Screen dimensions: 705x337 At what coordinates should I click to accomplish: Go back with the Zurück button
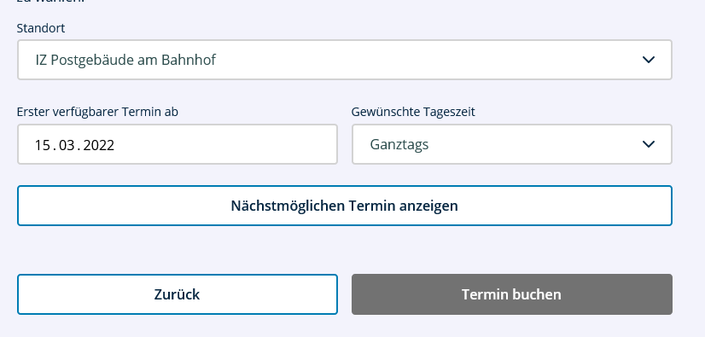(178, 294)
